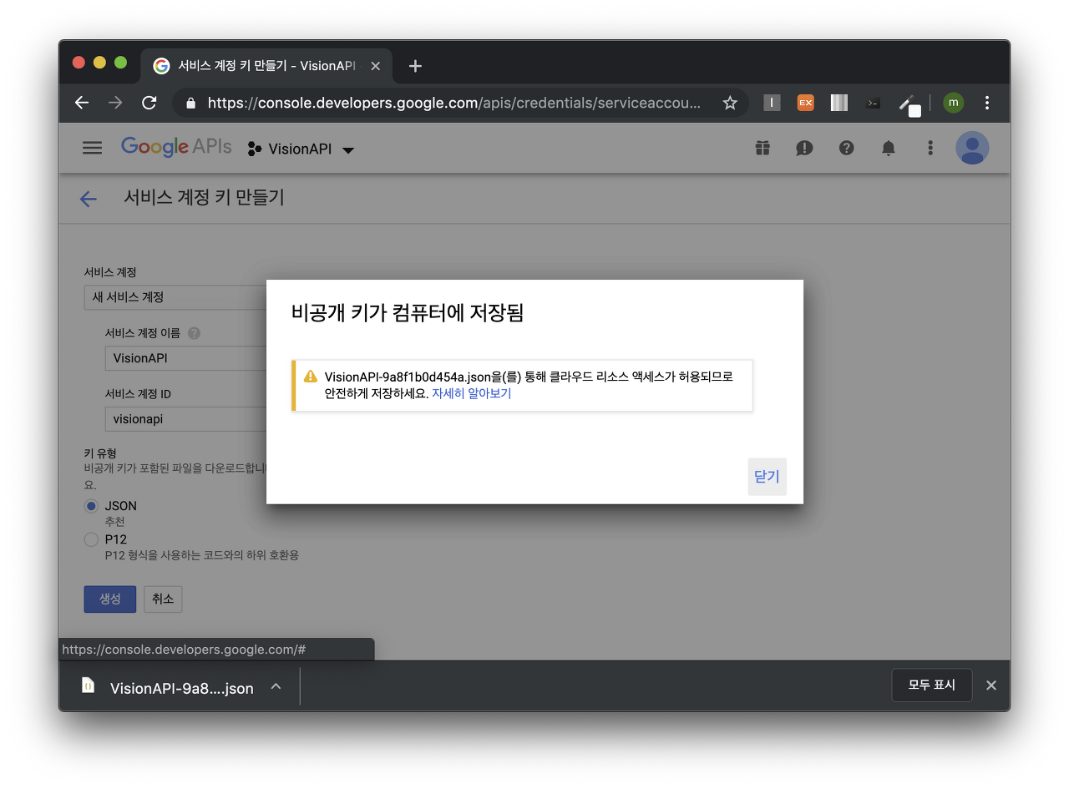Reload the page with the refresh icon

tap(149, 103)
